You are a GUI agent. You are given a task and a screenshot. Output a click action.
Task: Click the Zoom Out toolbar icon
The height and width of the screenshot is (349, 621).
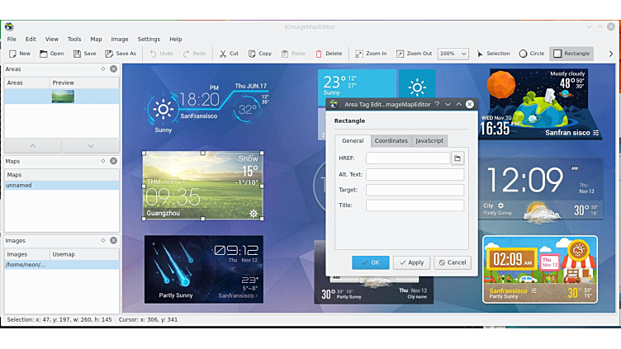(x=401, y=54)
